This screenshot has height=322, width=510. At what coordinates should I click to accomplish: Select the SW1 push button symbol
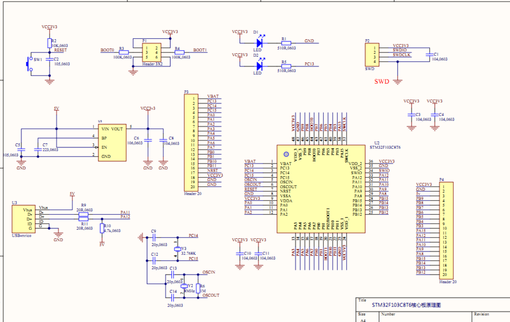pyautogui.click(x=29, y=64)
